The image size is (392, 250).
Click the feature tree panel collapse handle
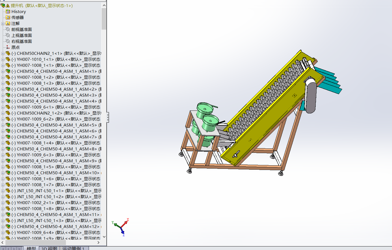coord(108,118)
